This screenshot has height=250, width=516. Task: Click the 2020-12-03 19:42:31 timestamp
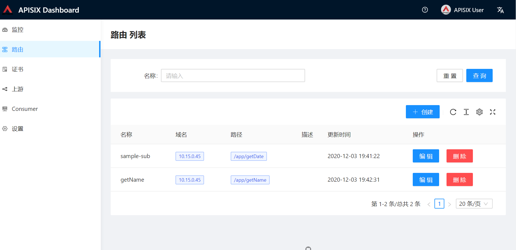tap(354, 180)
